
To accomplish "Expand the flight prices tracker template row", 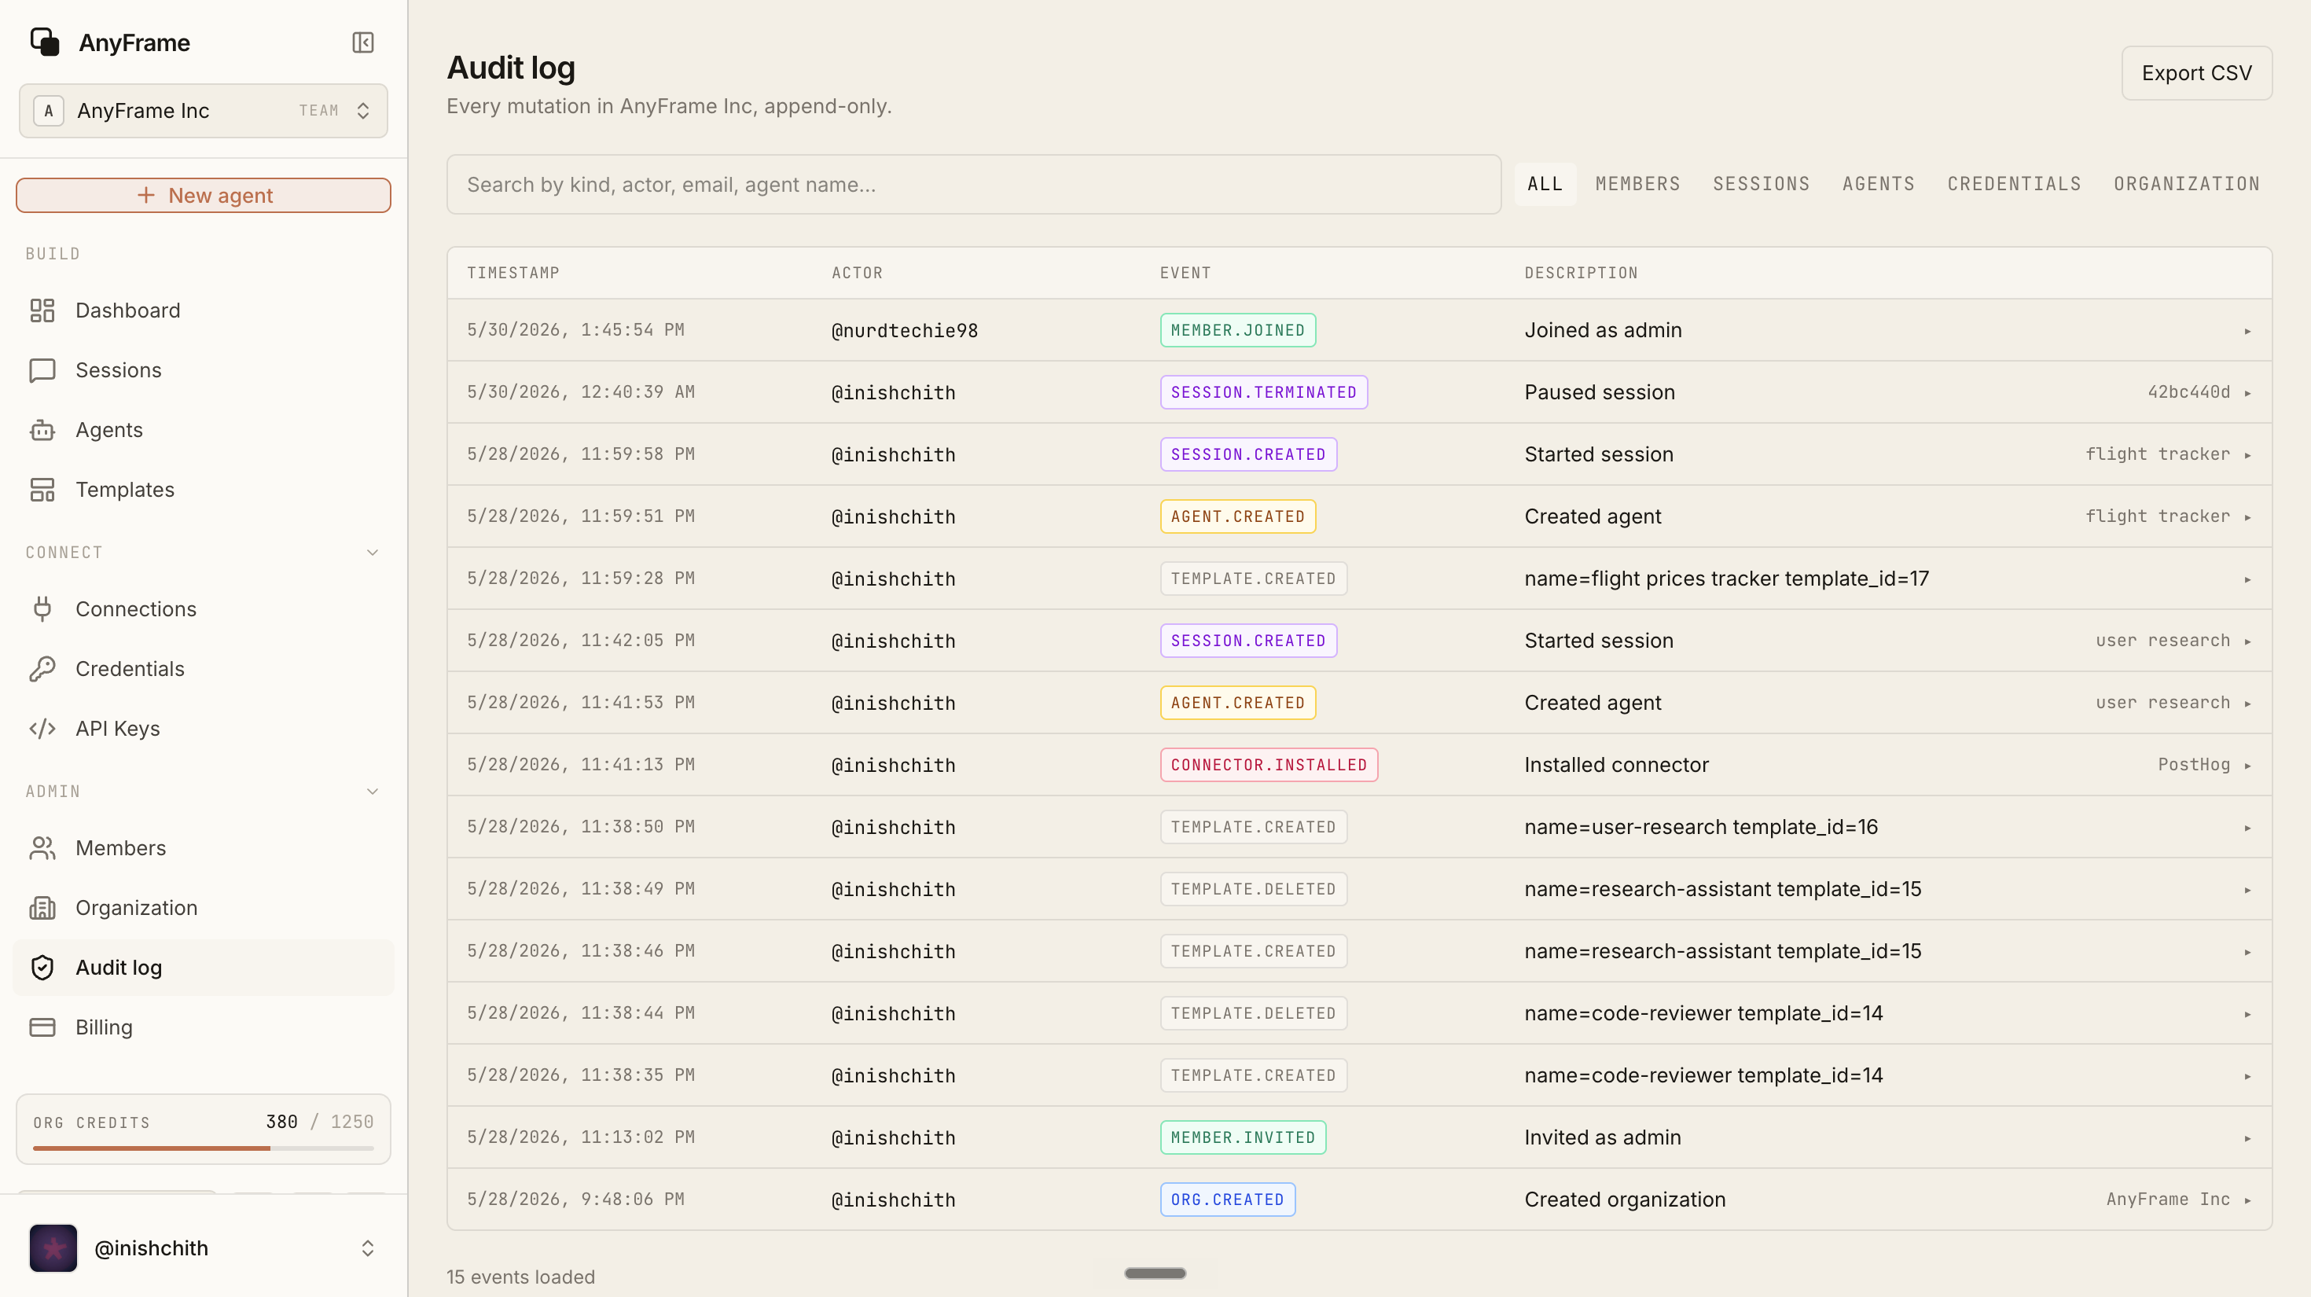I will [x=2247, y=579].
